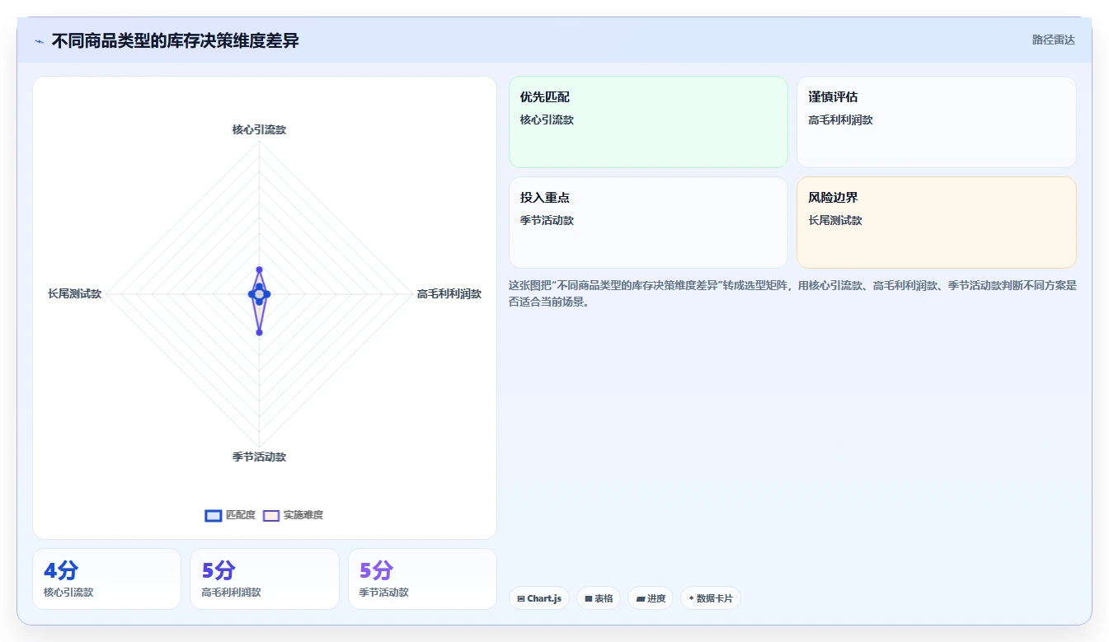Viewport: 1109px width, 642px height.
Task: Open the 优先匹配 card
Action: coord(648,122)
